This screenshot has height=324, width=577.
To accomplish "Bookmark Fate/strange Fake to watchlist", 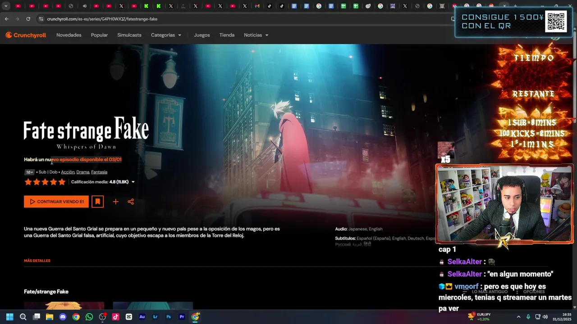I will coord(97,202).
